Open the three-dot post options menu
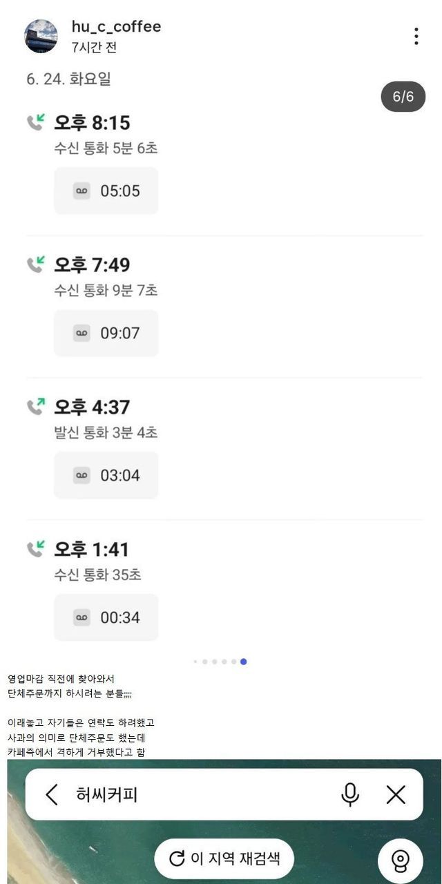This screenshot has height=884, width=442. coord(416,37)
